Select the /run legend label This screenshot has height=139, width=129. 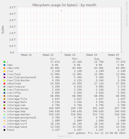click(10, 71)
